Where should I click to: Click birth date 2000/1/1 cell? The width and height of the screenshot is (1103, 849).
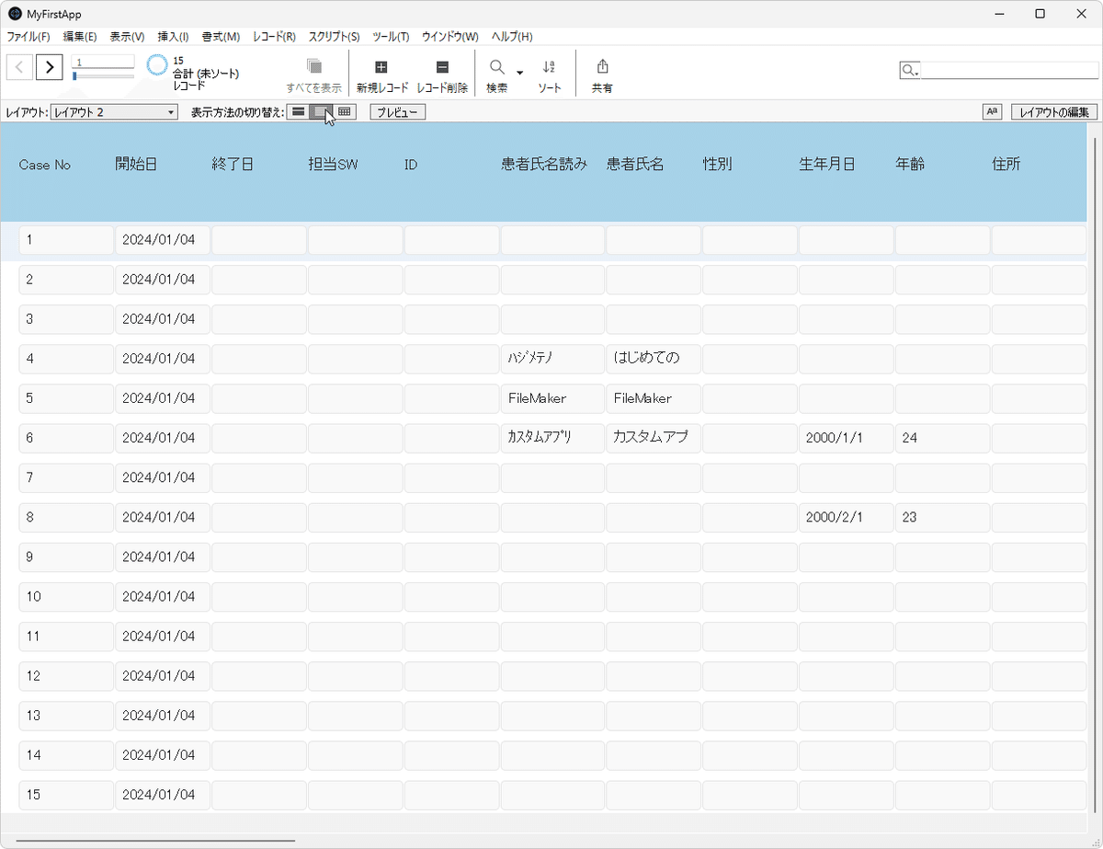pos(846,438)
